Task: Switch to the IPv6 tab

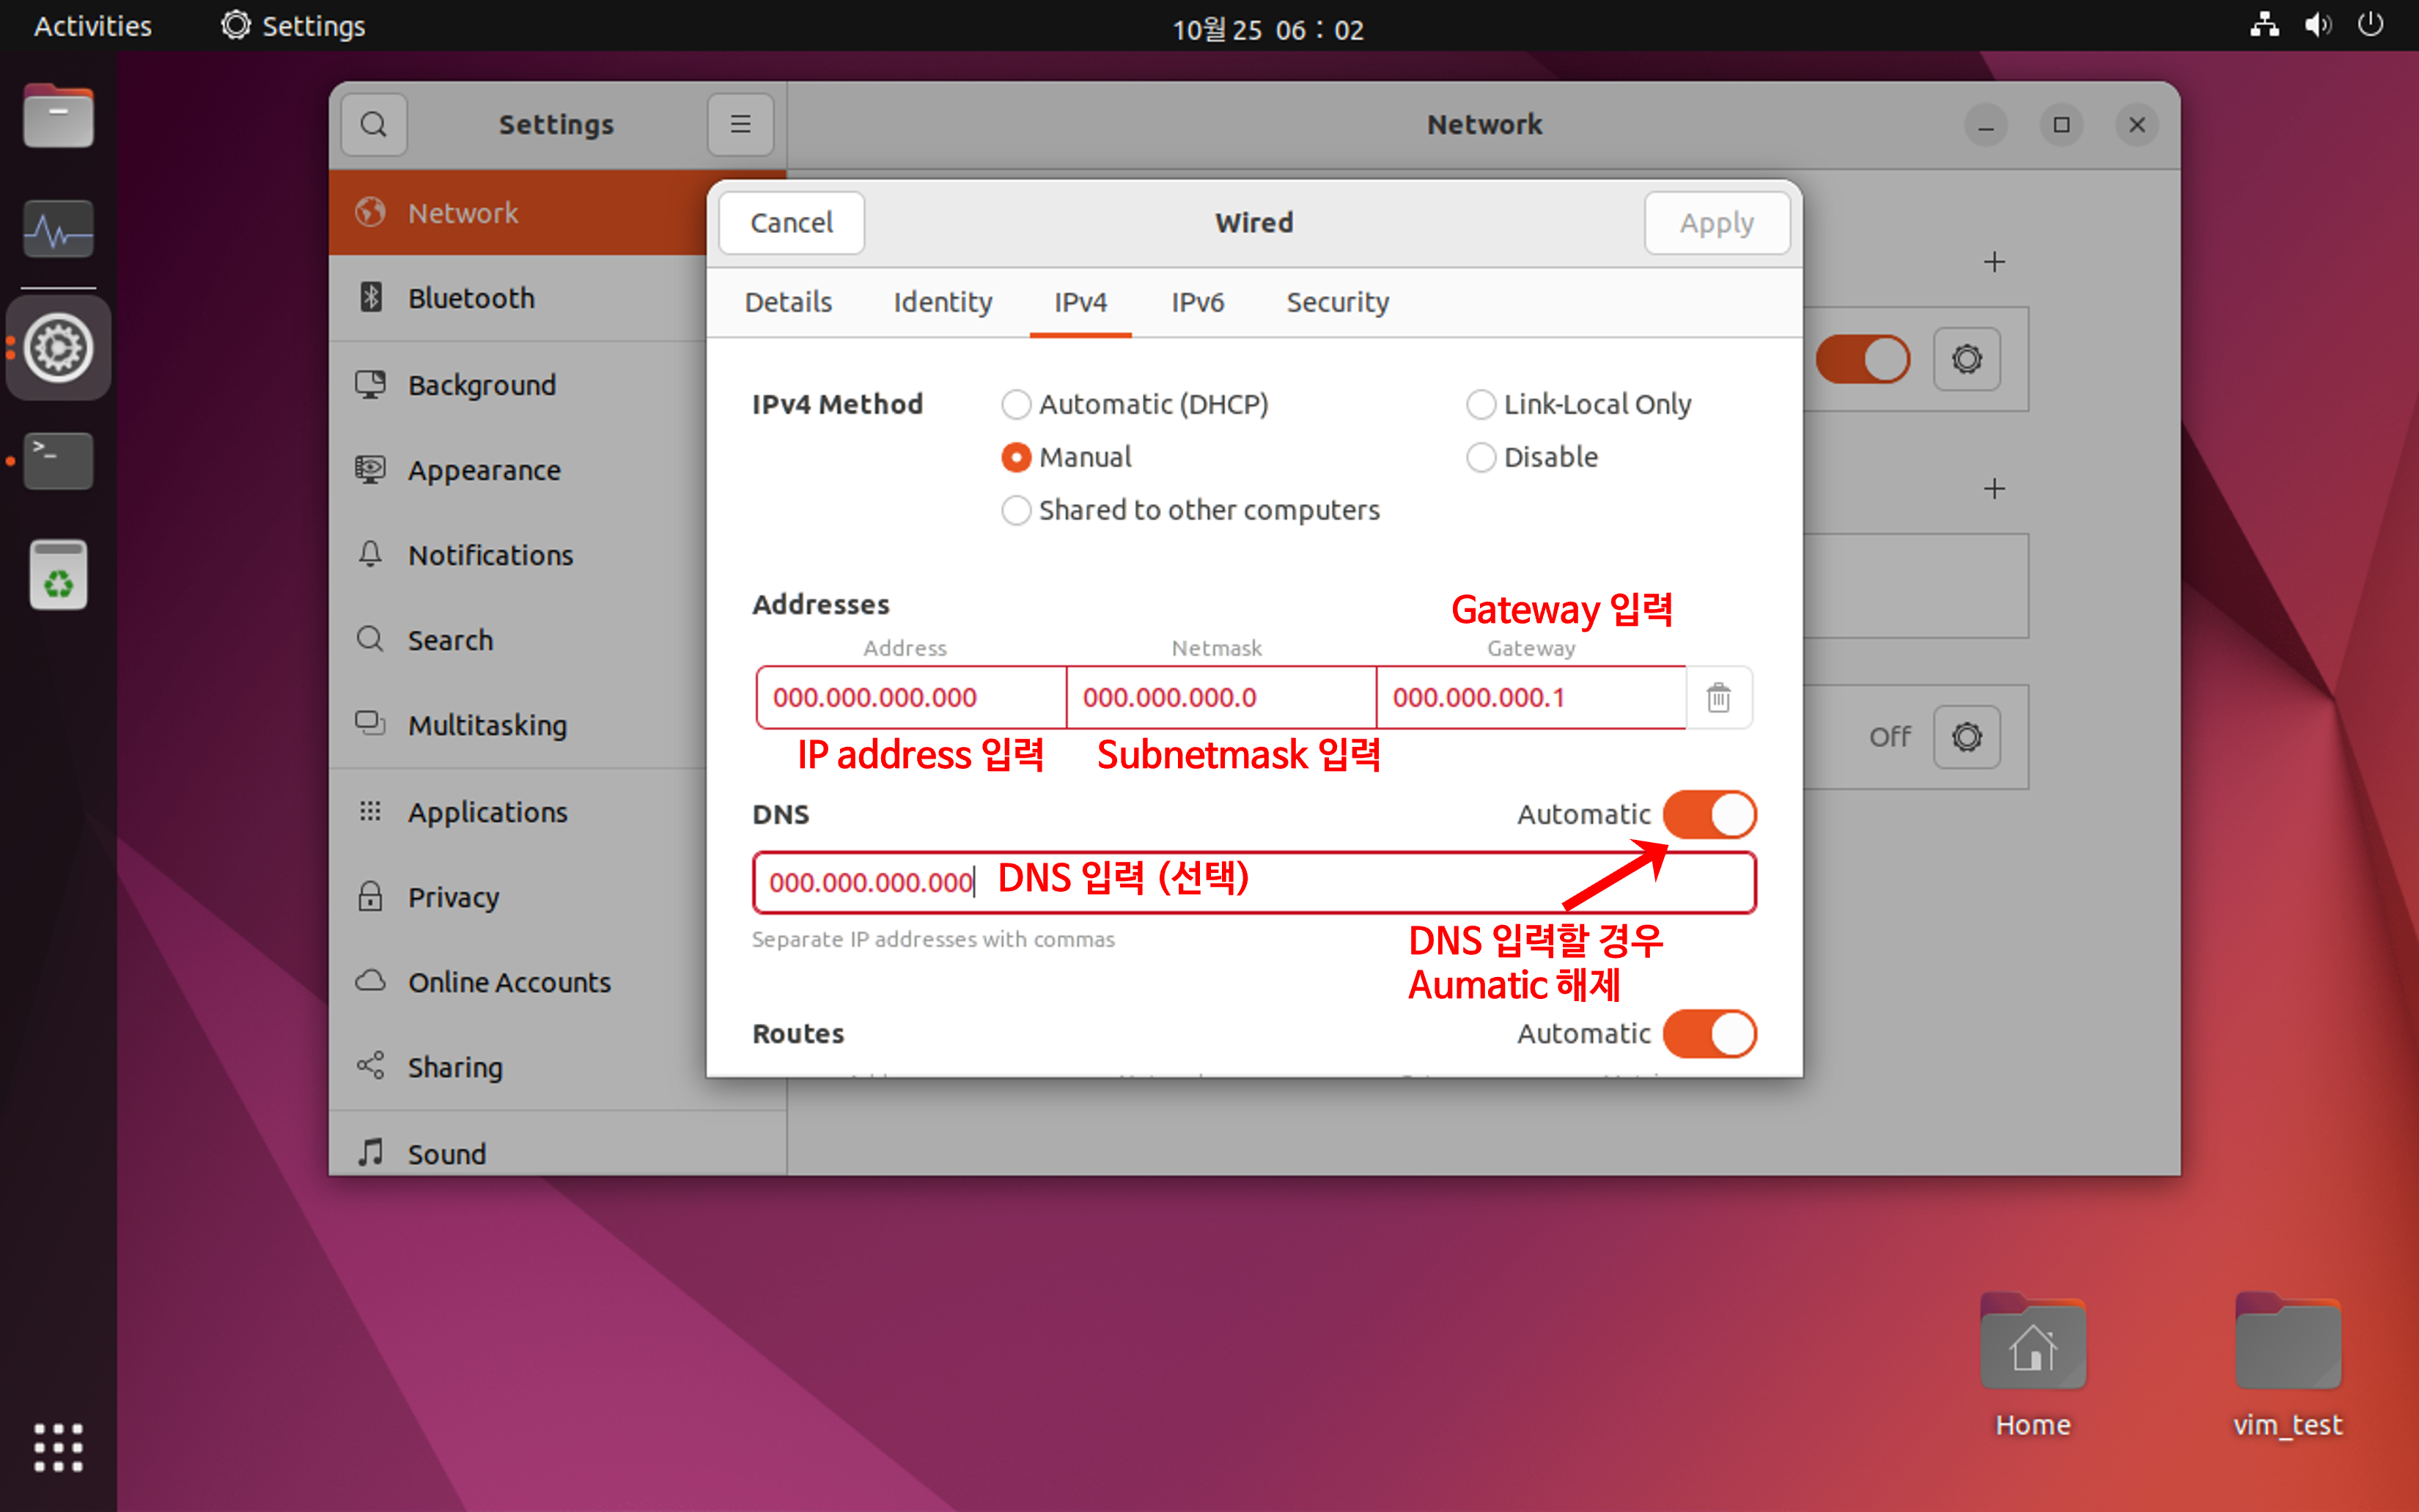Action: point(1197,302)
